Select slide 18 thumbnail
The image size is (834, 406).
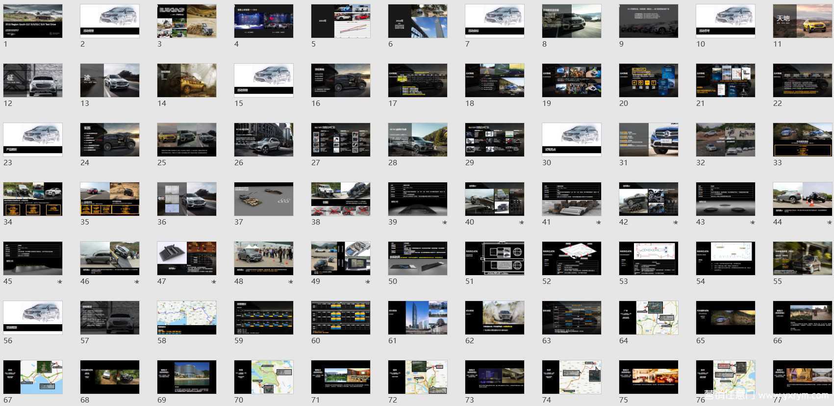click(495, 80)
